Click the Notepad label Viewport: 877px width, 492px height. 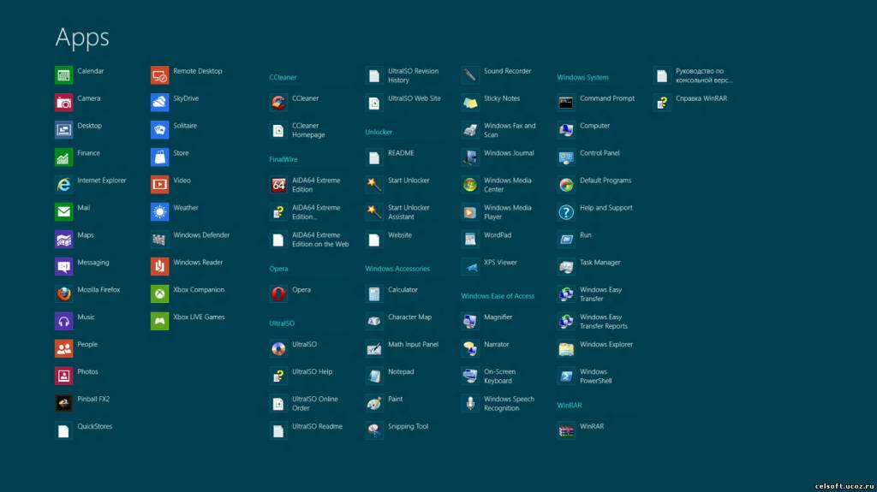pyautogui.click(x=401, y=372)
